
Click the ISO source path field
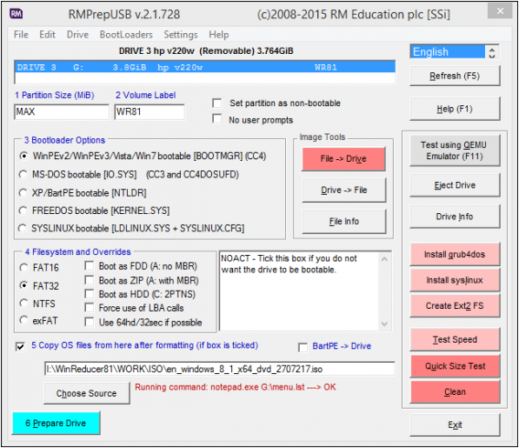(220, 369)
